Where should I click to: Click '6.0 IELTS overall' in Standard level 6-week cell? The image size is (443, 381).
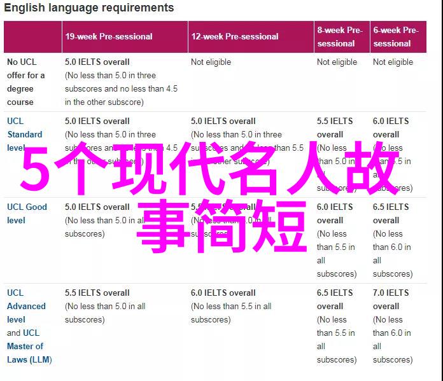pos(391,128)
